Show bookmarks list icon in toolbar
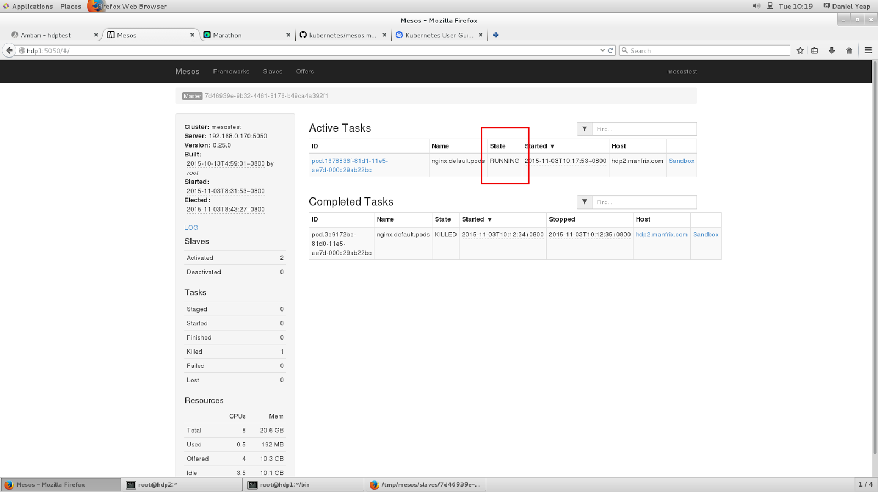878x492 pixels. tap(814, 50)
